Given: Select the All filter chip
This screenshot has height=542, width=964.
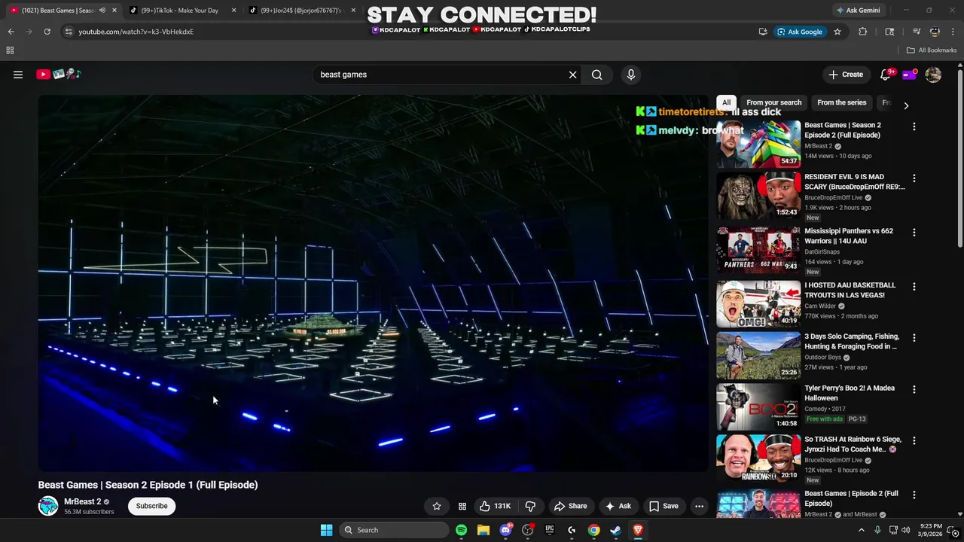Looking at the screenshot, I should pyautogui.click(x=726, y=102).
